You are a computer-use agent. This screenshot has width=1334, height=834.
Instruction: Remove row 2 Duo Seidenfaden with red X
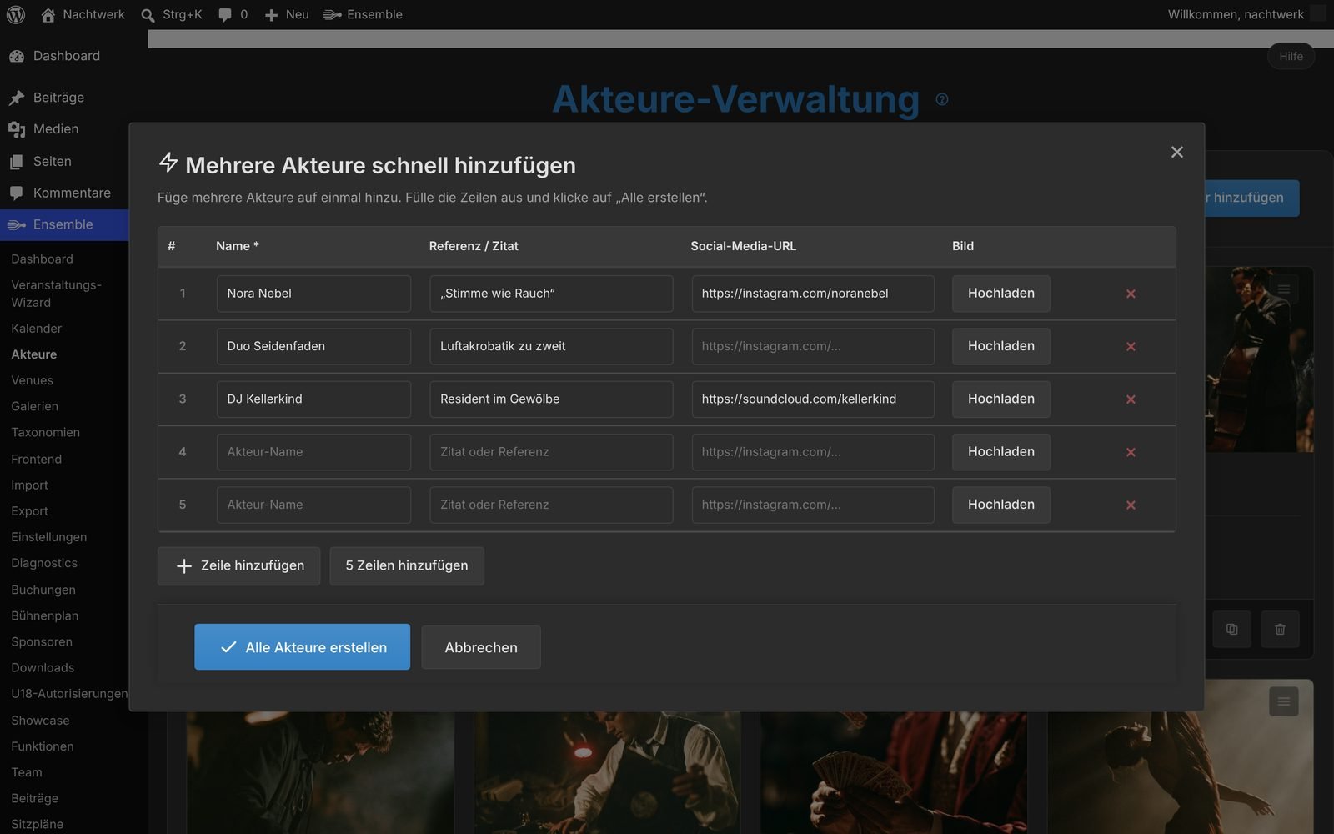click(x=1131, y=346)
